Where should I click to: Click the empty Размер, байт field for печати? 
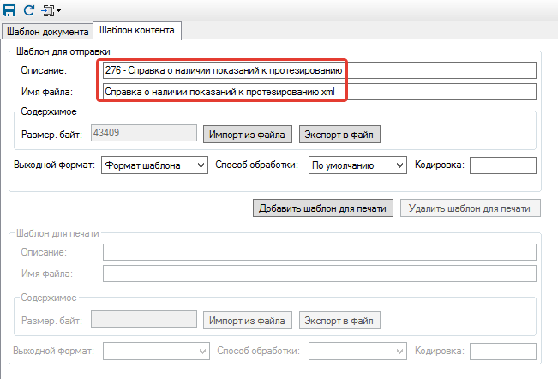point(144,319)
